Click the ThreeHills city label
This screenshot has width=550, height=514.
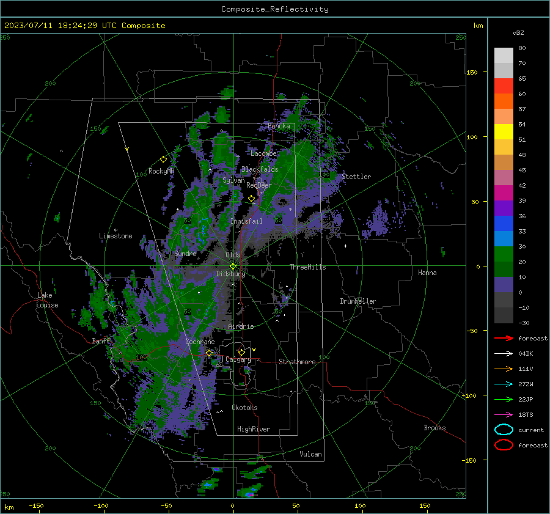point(307,267)
